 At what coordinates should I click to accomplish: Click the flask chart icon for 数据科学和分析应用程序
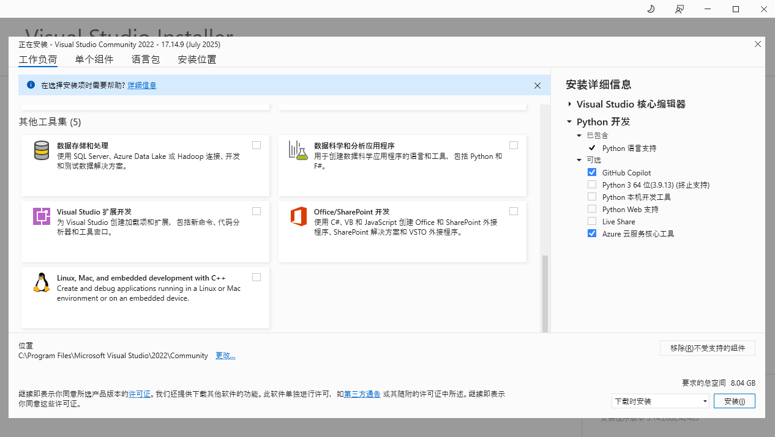(298, 150)
